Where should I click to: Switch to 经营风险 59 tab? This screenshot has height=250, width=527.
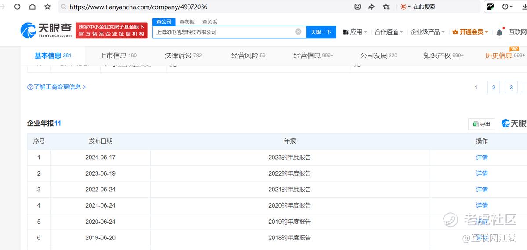pos(249,56)
